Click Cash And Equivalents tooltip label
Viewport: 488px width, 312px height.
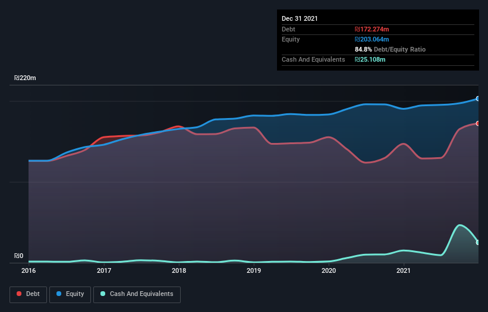pyautogui.click(x=313, y=59)
